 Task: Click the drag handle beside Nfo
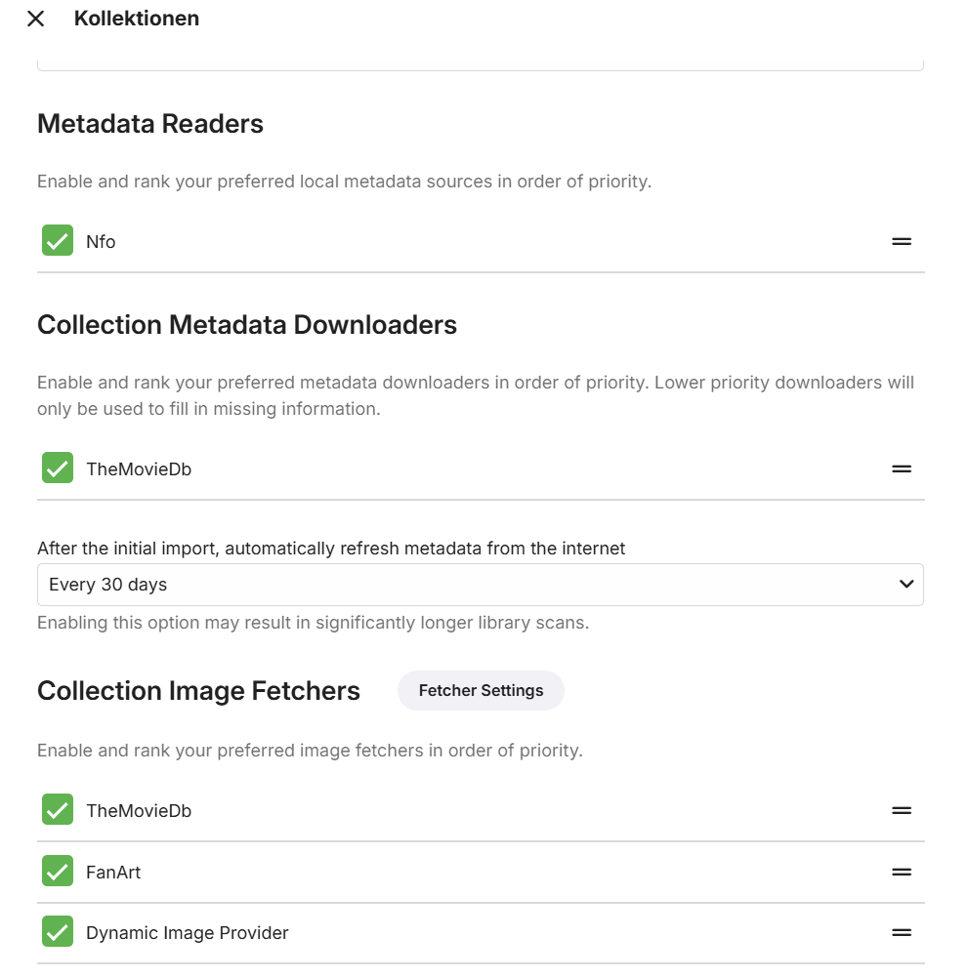[902, 241]
